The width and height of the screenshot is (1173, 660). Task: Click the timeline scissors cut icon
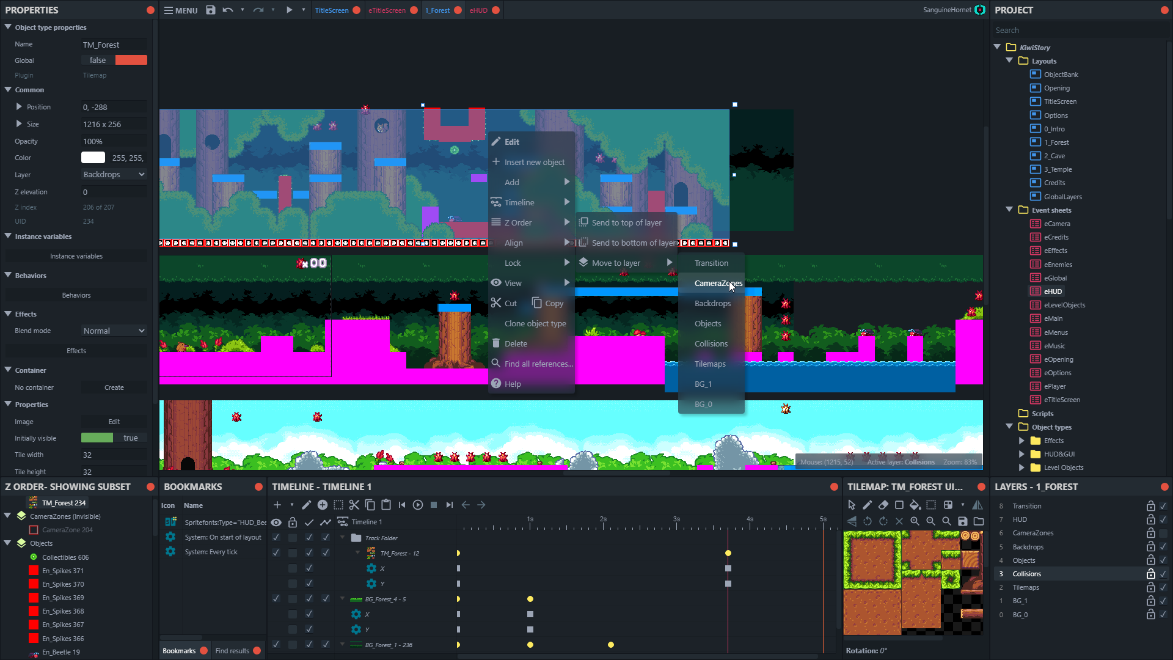354,505
